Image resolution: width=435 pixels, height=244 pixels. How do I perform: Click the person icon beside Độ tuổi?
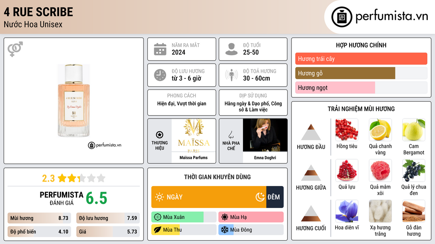click(232, 49)
